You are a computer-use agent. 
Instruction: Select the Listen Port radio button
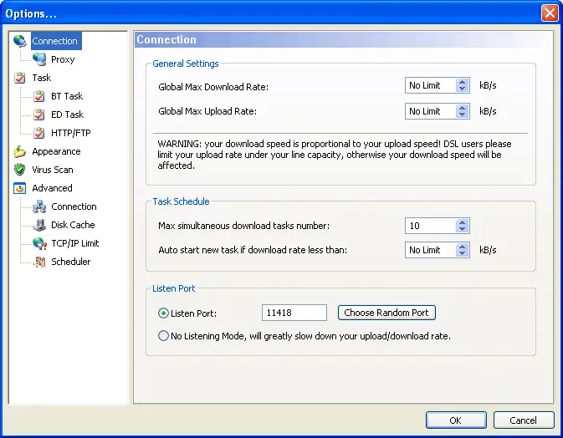[163, 313]
